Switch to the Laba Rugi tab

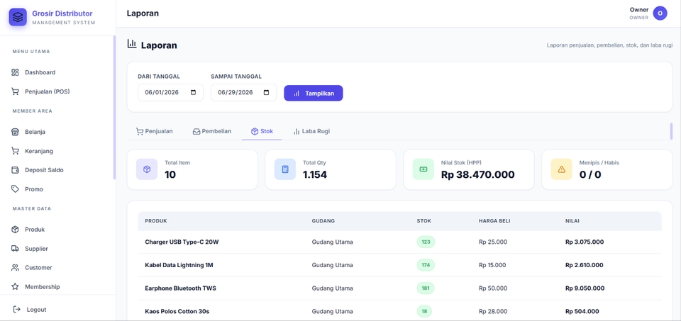(311, 131)
